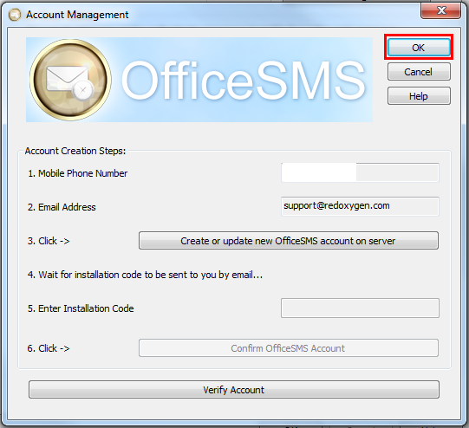Click the Verify Account button
469x428 pixels.
(x=234, y=389)
